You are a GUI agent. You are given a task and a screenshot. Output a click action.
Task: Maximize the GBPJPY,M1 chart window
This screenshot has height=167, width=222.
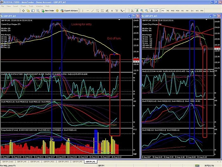tap(134, 16)
